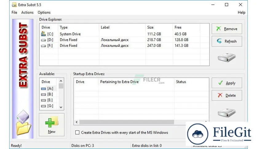Select available drive B: icon
257x149 pixels.
pyautogui.click(x=43, y=95)
